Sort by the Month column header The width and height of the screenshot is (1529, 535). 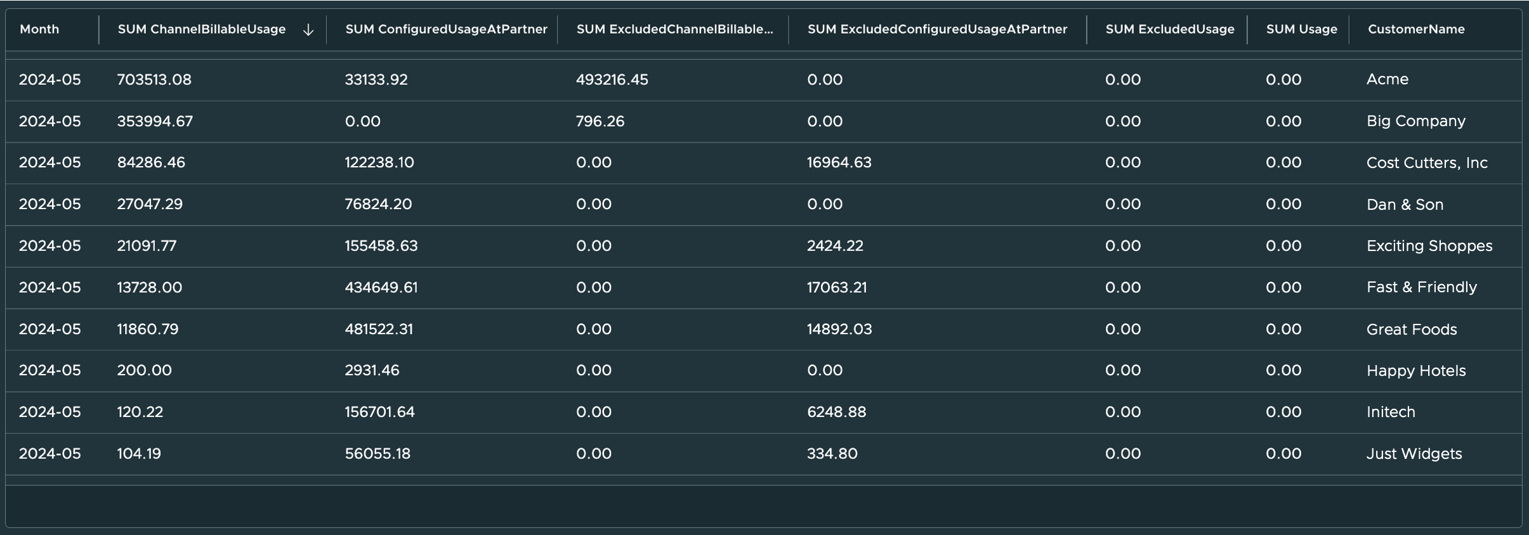pyautogui.click(x=39, y=29)
